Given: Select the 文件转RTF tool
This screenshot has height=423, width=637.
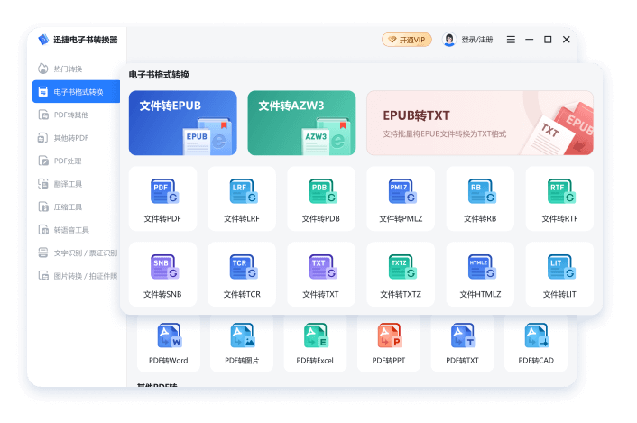Looking at the screenshot, I should tap(559, 199).
